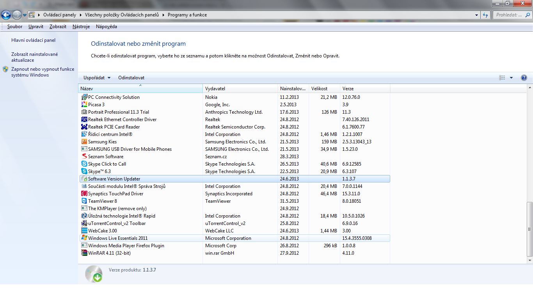
Task: Click the 296 kB size cell
Action: click(330, 246)
